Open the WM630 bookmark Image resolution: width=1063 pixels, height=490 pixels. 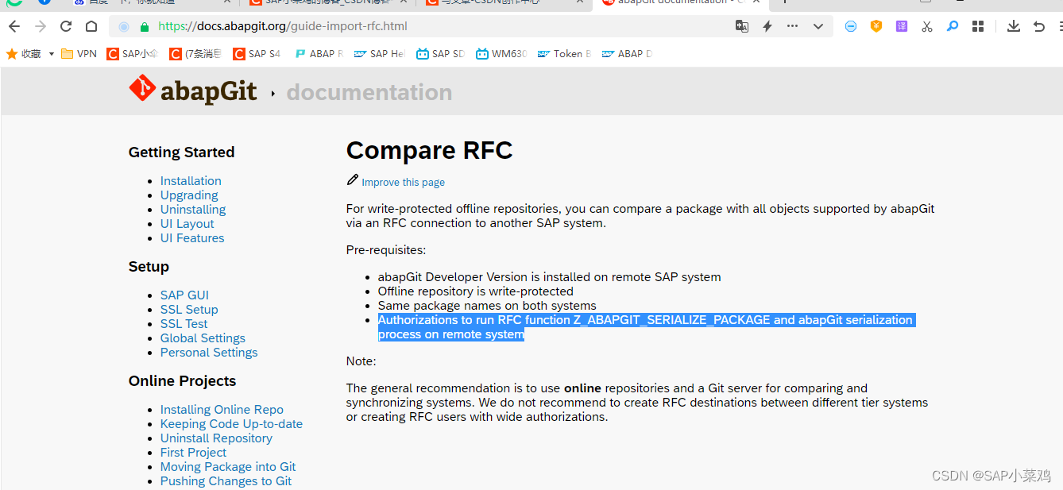coord(501,54)
